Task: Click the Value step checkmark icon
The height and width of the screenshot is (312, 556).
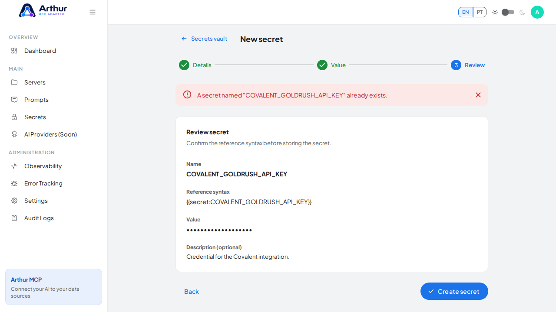Action: coord(322,65)
